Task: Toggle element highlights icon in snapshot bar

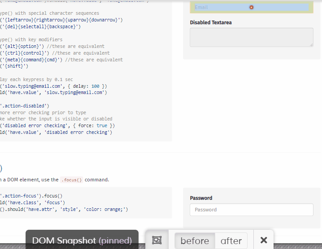Action: point(157,240)
